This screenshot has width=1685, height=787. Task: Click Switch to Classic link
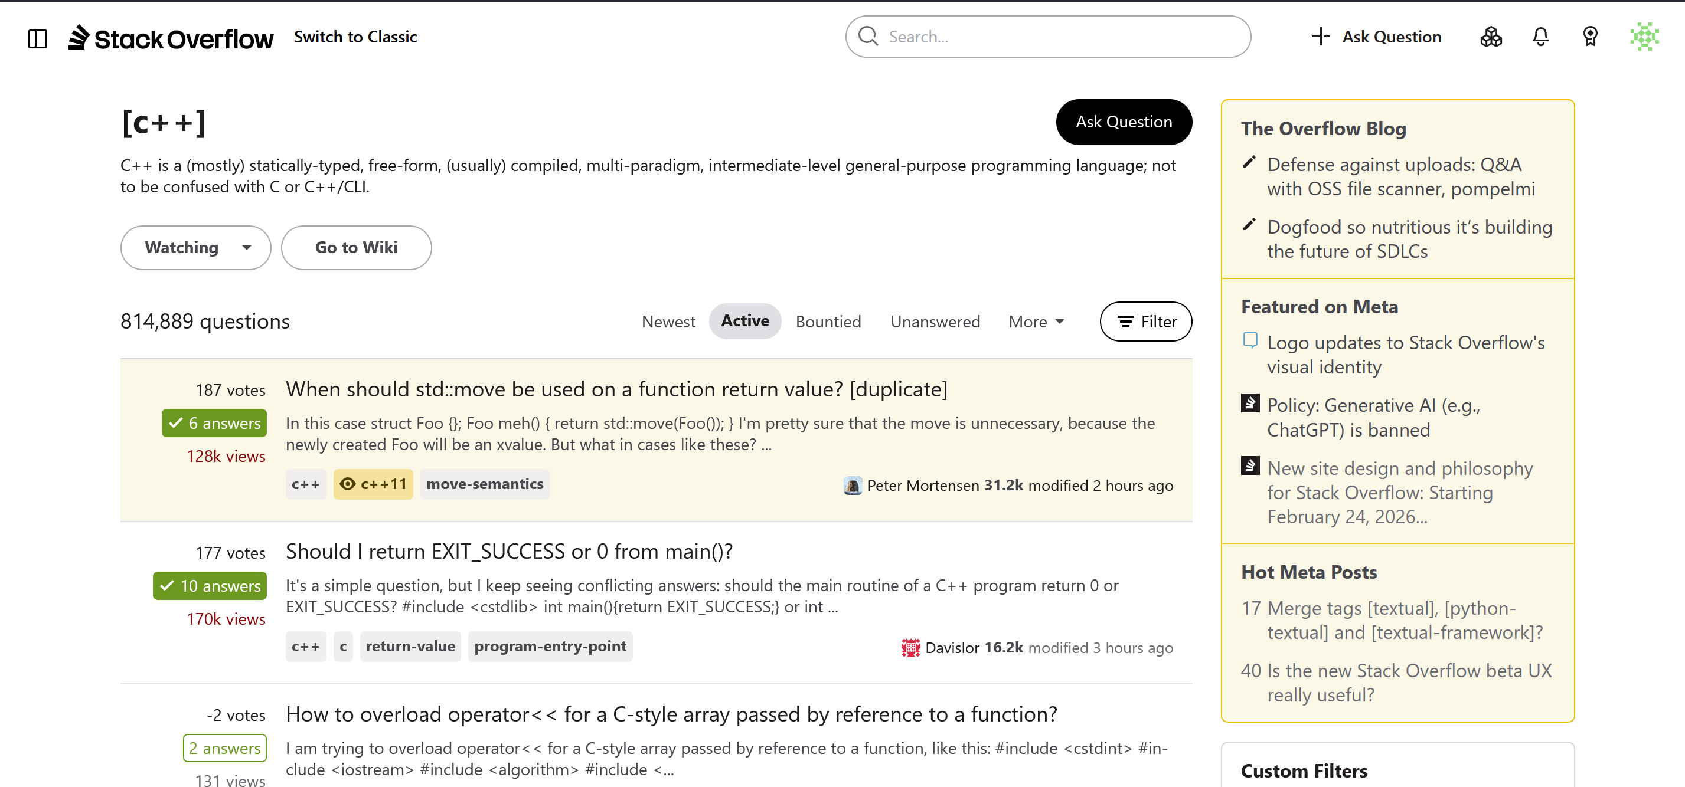click(x=355, y=37)
